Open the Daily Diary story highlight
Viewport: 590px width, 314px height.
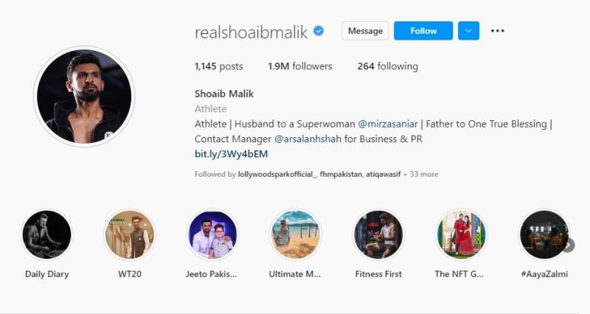pyautogui.click(x=46, y=234)
